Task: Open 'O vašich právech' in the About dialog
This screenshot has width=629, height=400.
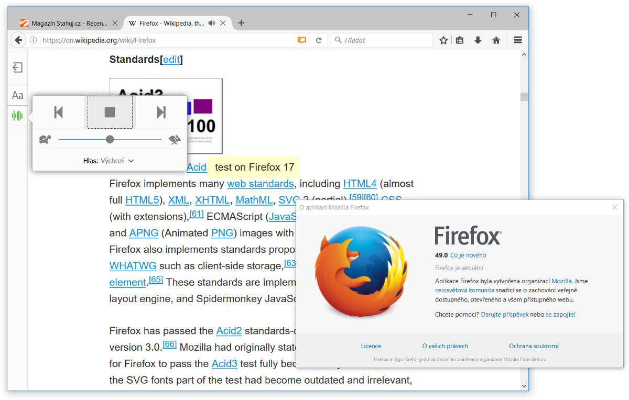Action: pyautogui.click(x=445, y=346)
